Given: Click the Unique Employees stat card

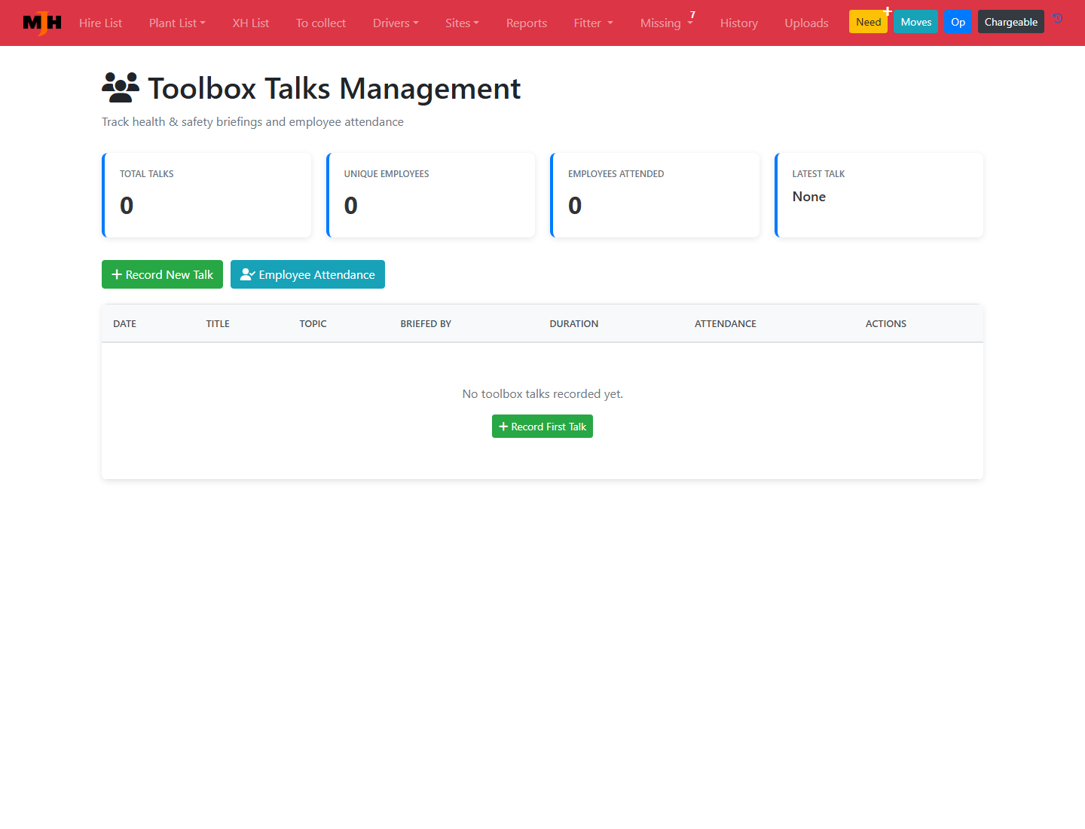Looking at the screenshot, I should click(x=431, y=195).
